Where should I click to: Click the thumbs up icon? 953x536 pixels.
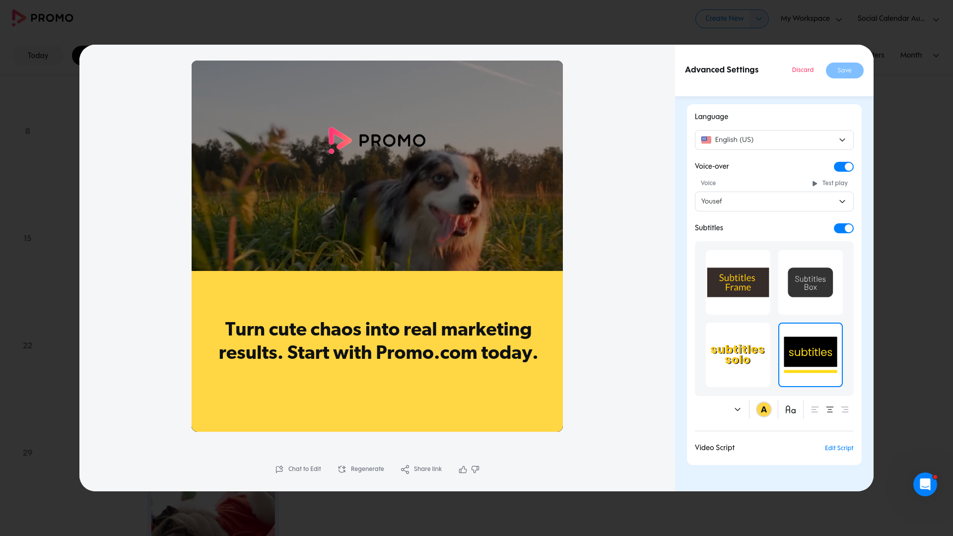click(463, 469)
